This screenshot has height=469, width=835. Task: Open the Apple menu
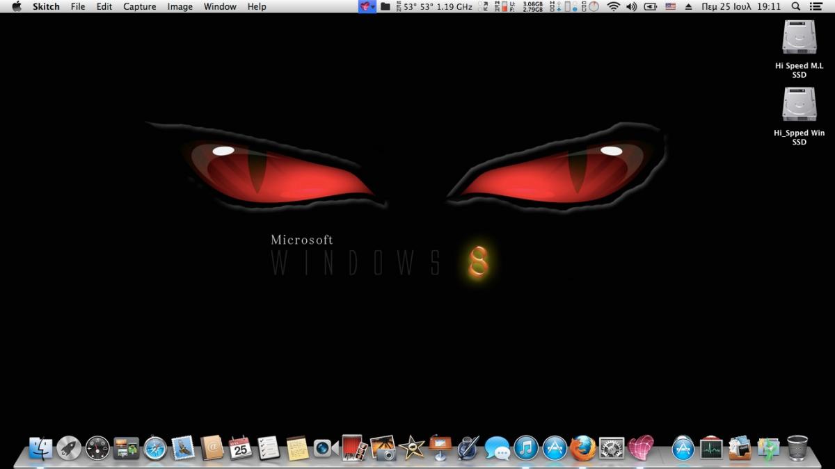17,6
